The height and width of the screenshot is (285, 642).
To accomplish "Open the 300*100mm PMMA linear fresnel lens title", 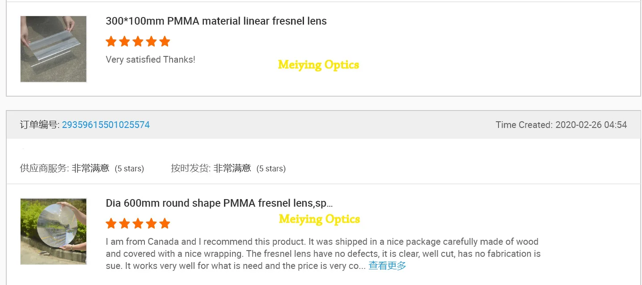I will coord(216,21).
